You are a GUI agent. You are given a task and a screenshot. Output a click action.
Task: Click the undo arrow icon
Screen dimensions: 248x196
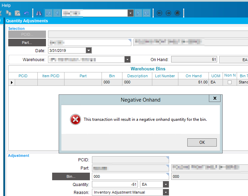[x=26, y=13]
